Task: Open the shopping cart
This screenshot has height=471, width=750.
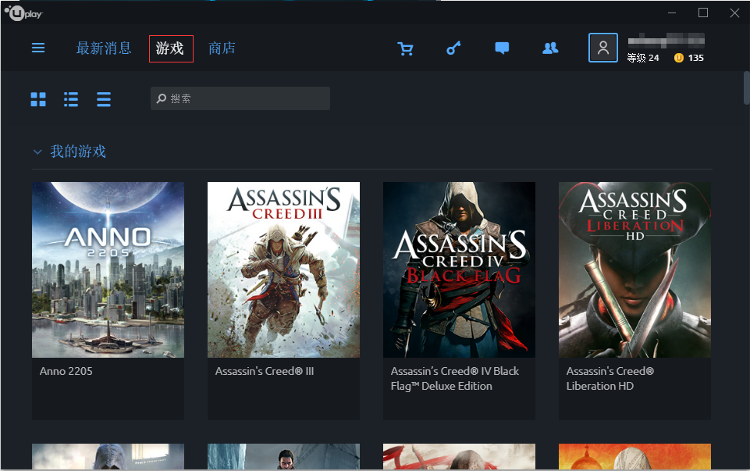Action: point(405,48)
